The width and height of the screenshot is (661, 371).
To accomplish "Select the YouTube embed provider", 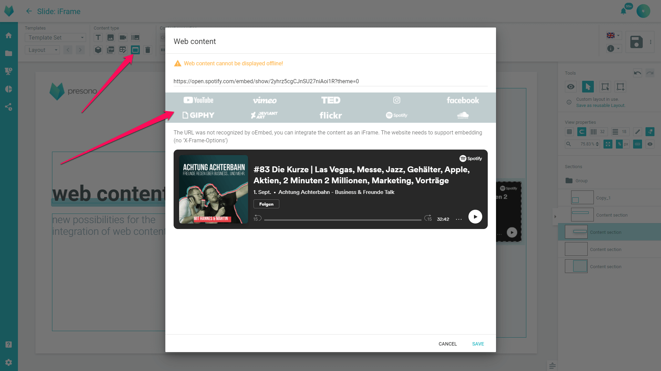I will (198, 100).
